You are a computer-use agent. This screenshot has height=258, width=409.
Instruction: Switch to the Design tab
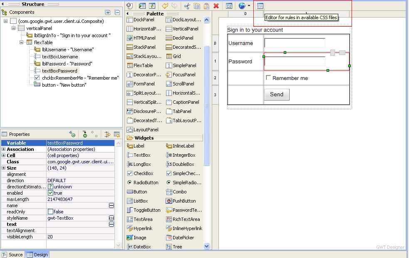click(37, 255)
